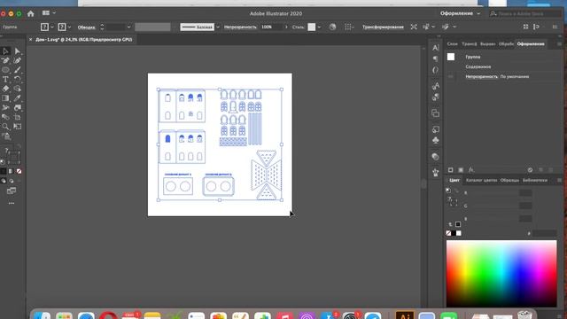Open the Paragraph panel icon in dock

[435, 58]
